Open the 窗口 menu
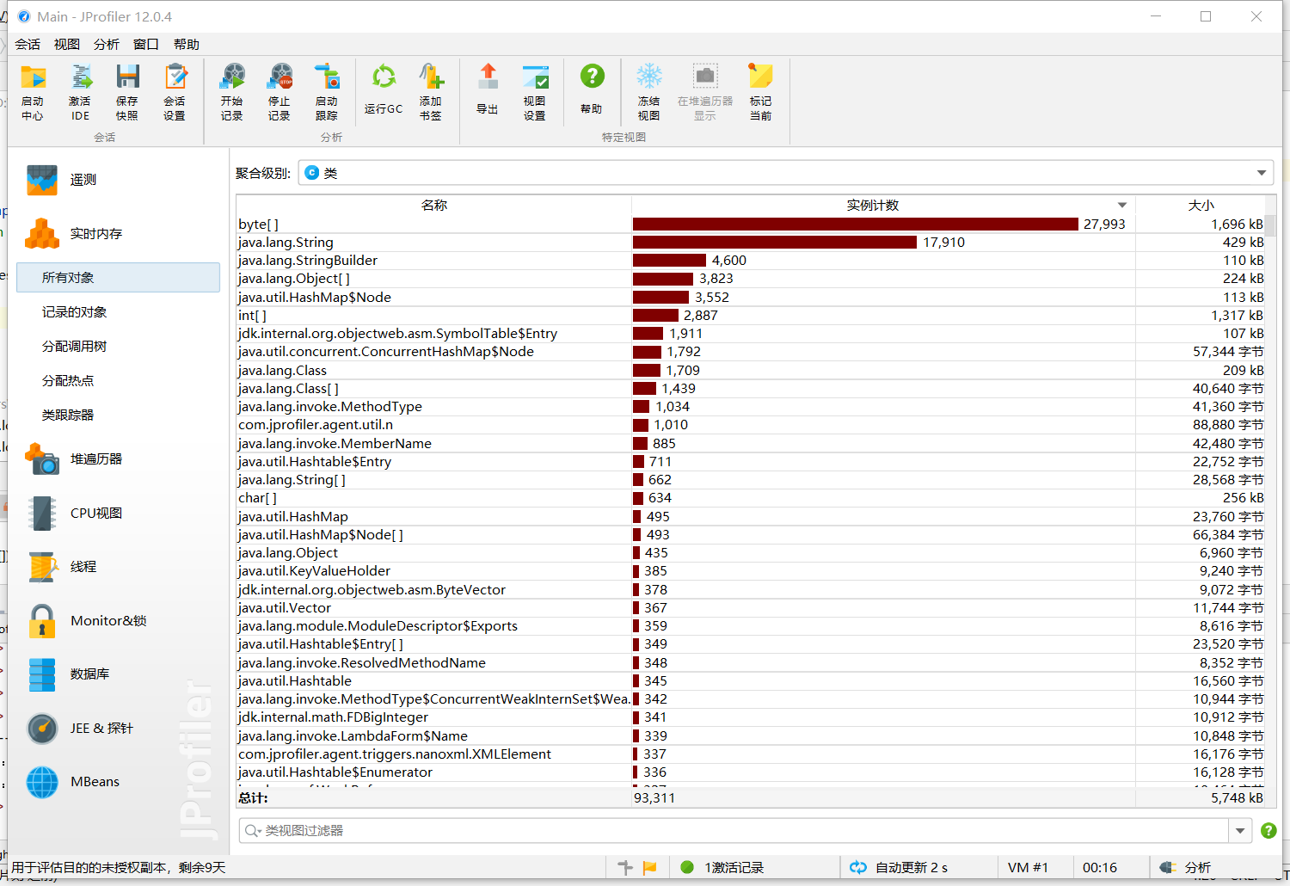 [x=146, y=44]
